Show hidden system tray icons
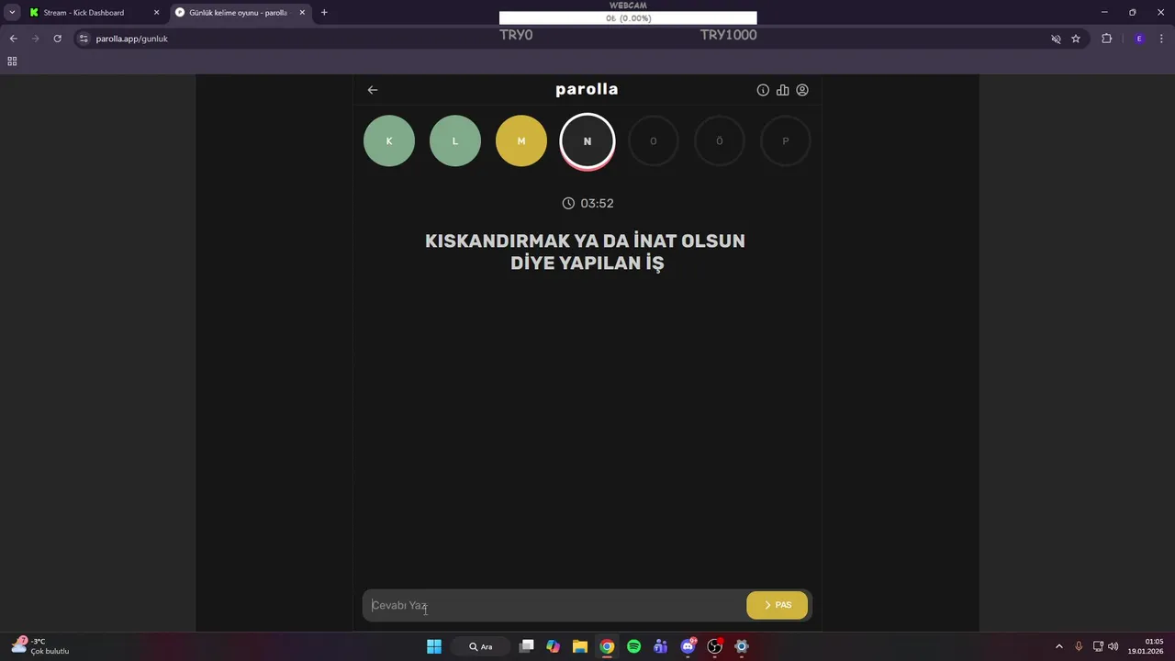Screen dimensions: 1175x661 point(1058,646)
